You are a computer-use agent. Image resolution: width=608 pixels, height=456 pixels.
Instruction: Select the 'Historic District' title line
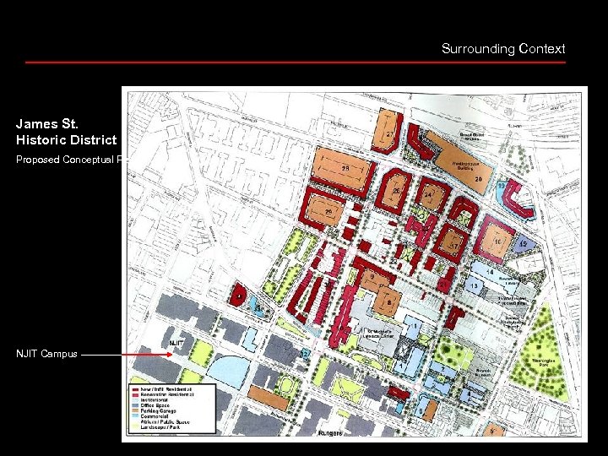click(67, 140)
